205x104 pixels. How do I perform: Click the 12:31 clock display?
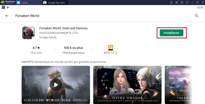point(200,8)
